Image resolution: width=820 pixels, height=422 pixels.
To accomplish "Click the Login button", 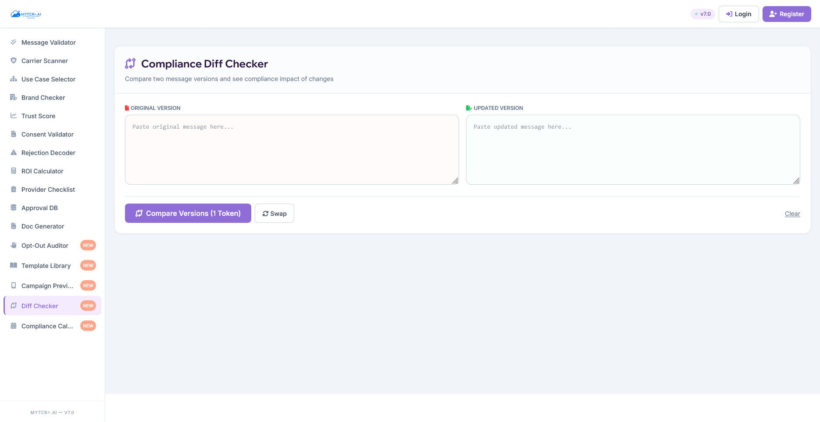I will pos(738,14).
